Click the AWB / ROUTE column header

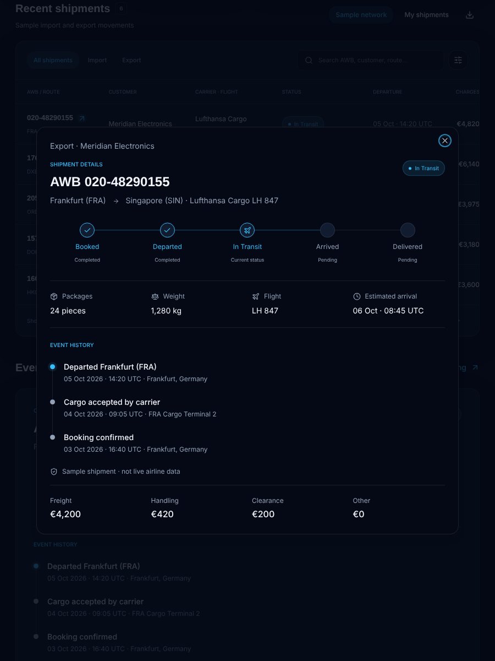coord(43,92)
